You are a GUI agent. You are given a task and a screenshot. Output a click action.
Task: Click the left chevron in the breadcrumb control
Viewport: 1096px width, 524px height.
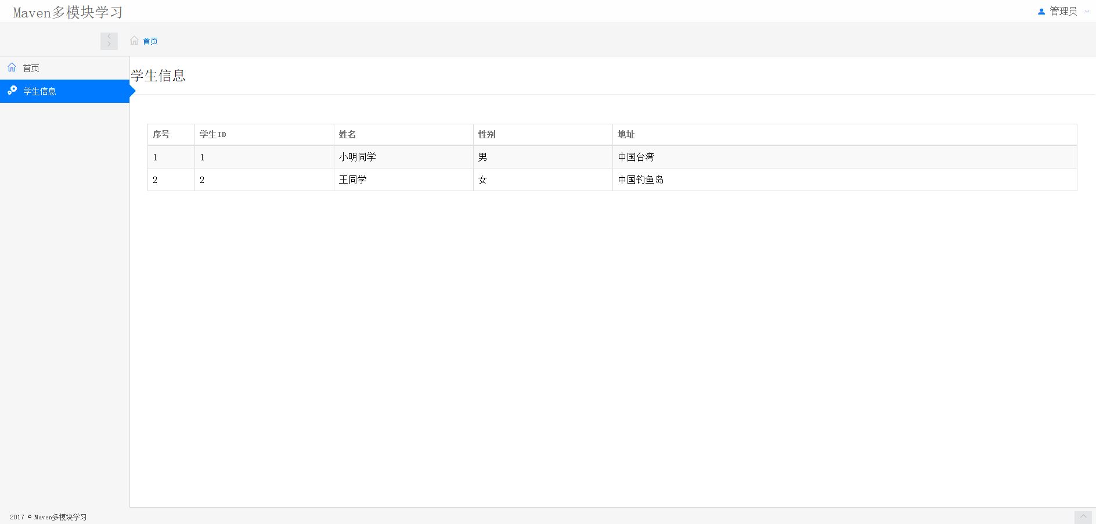109,37
